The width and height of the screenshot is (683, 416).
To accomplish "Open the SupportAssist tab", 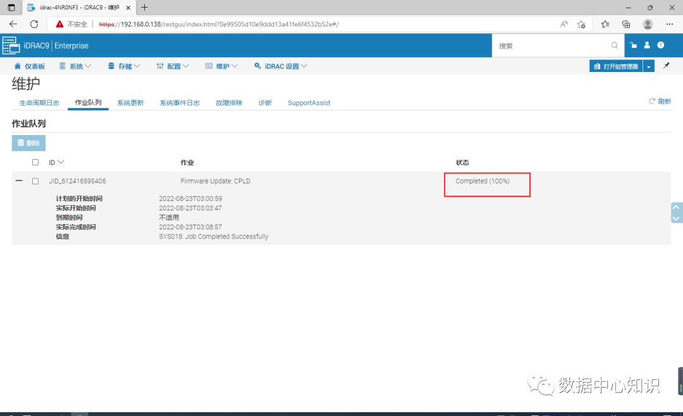I will (309, 103).
